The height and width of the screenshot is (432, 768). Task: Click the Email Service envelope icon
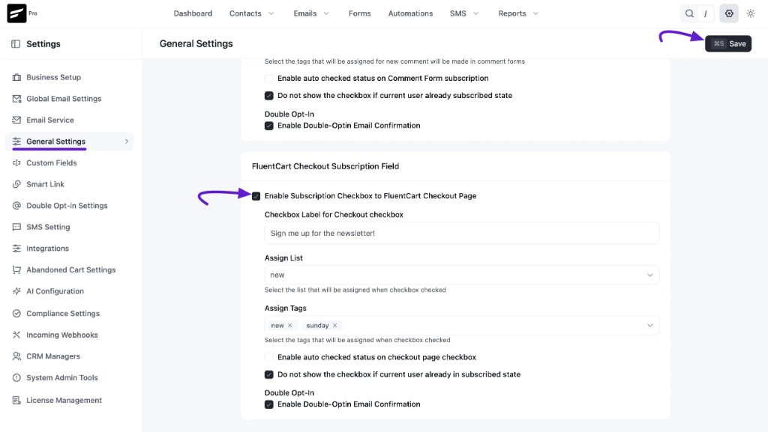pos(16,121)
